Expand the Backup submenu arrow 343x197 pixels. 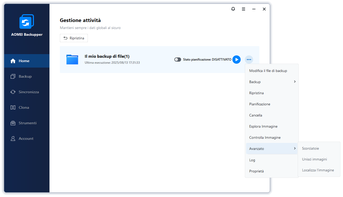295,82
